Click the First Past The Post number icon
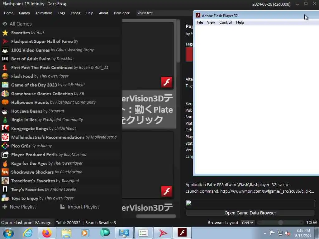The width and height of the screenshot is (319, 239). [x=5, y=68]
